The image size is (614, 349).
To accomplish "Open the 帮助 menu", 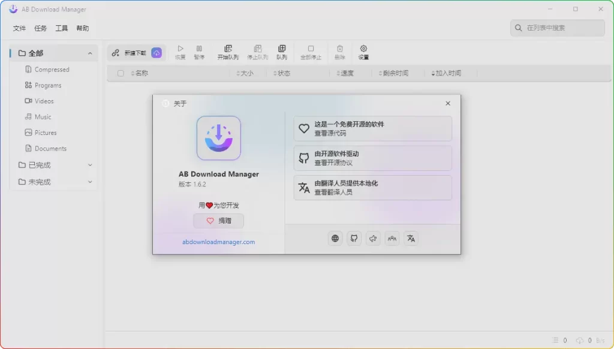I will point(83,28).
